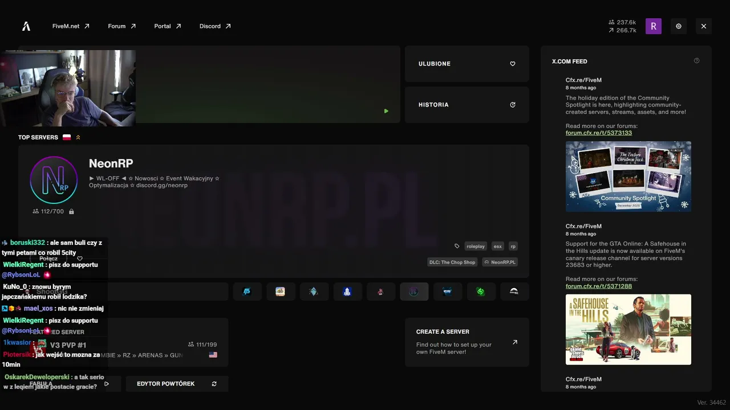Select the red figure server icon
730x410 pixels.
click(380, 292)
